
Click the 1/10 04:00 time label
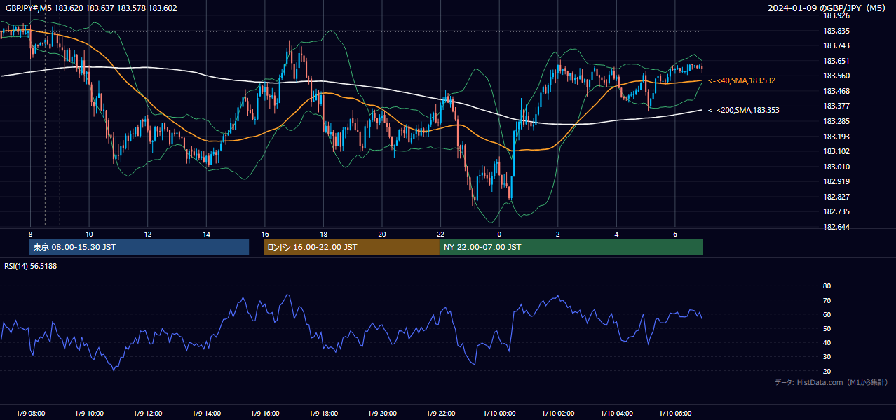click(616, 414)
